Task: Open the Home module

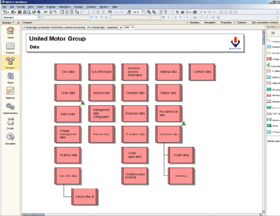Action: 10,32
